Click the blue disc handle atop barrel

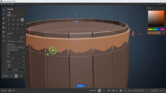coord(77,21)
